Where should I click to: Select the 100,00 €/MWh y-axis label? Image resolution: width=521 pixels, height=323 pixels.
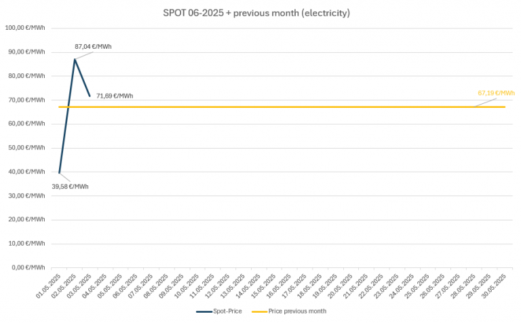coord(24,28)
